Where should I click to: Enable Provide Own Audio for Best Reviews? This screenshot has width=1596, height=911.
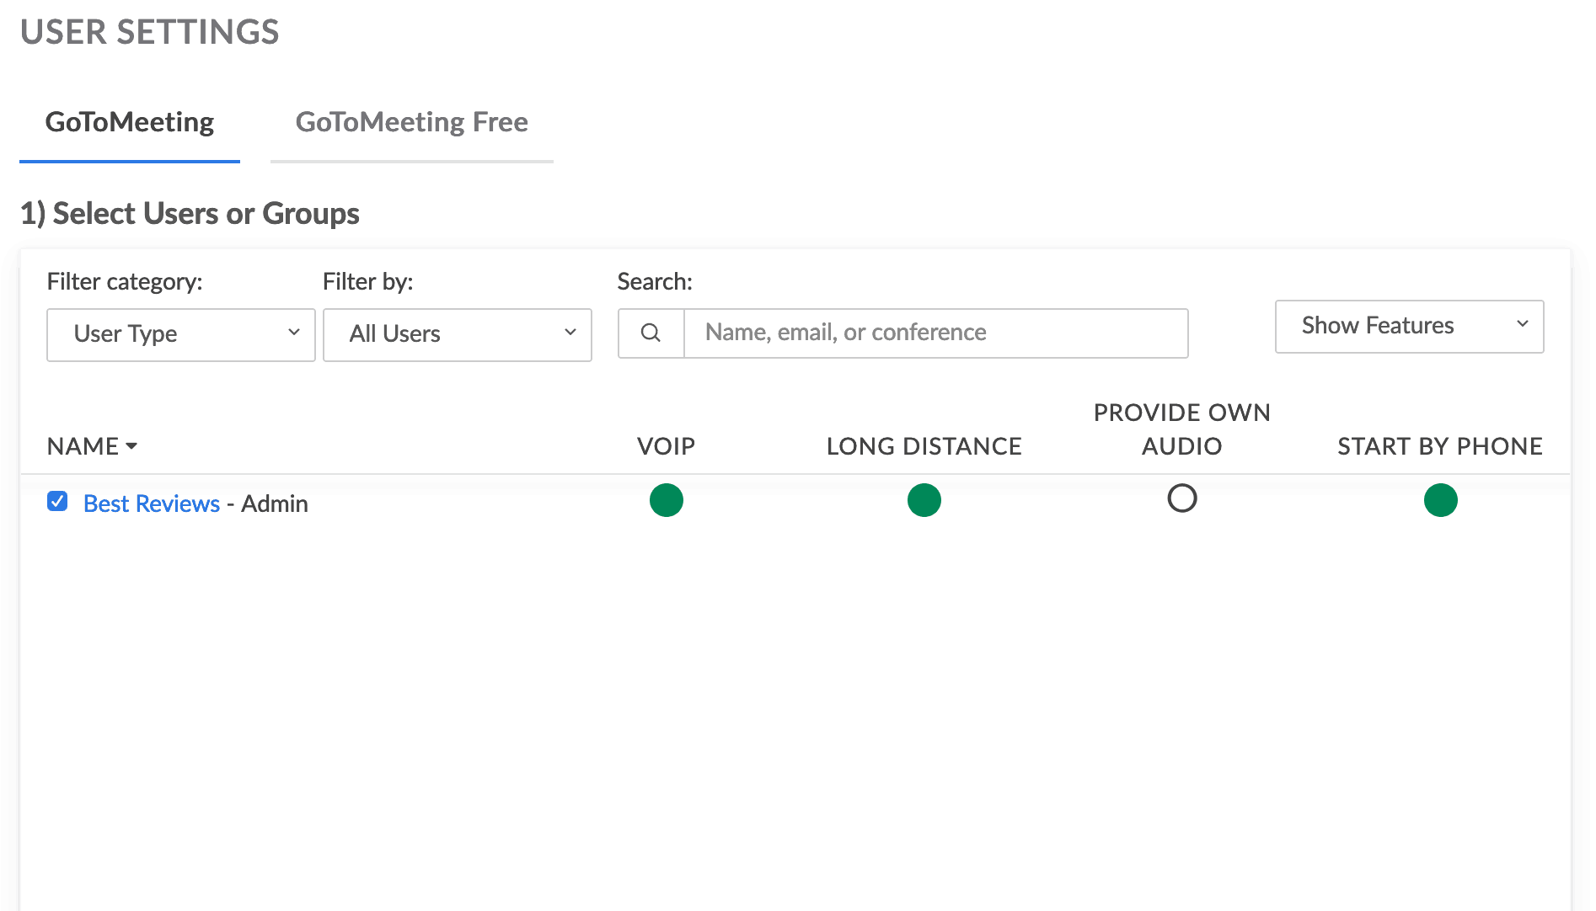pyautogui.click(x=1182, y=498)
